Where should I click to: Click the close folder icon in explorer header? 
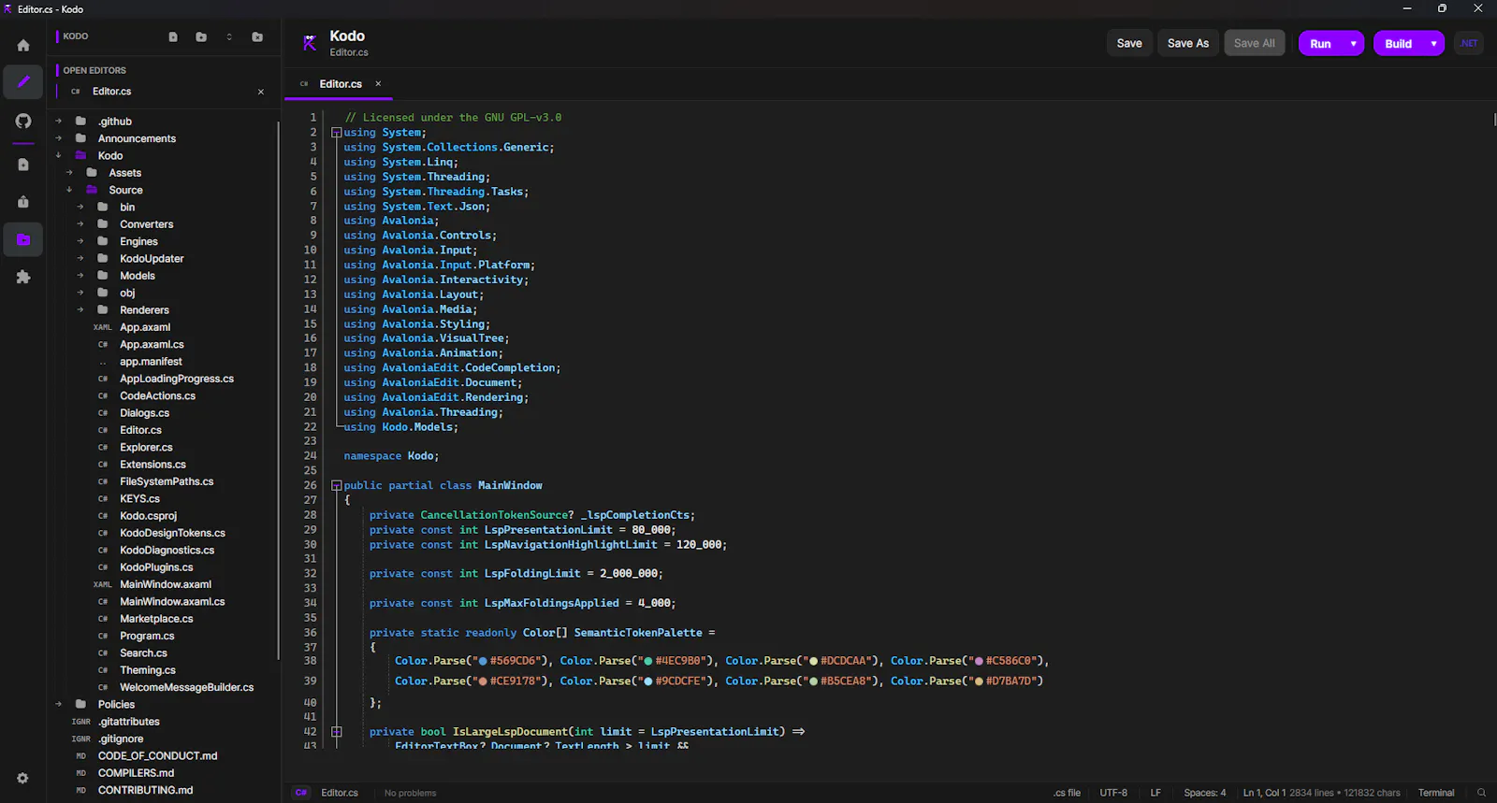[257, 37]
